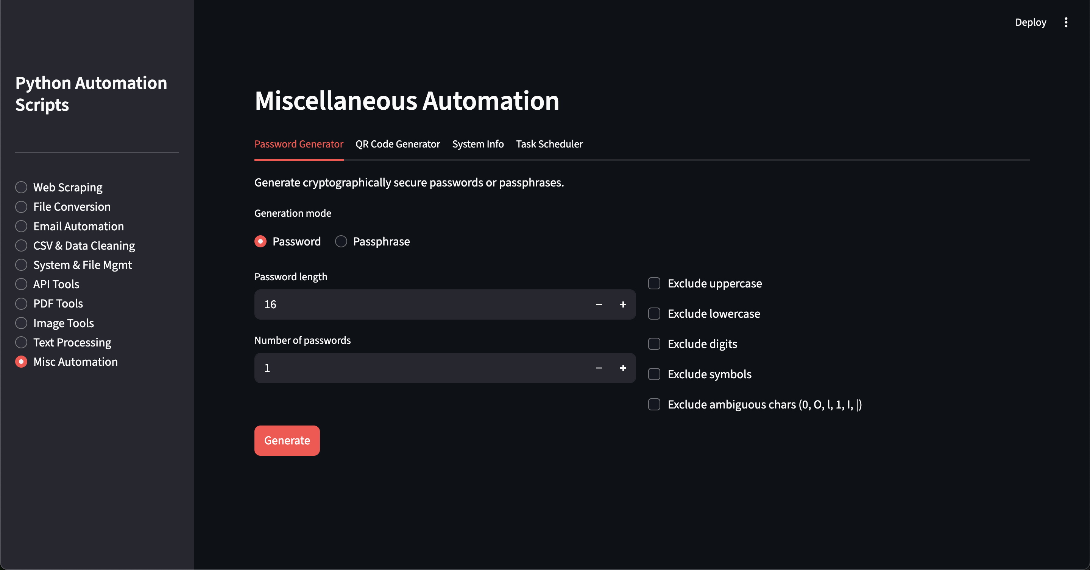Open the Task Scheduler tab
This screenshot has height=570, width=1090.
[549, 144]
